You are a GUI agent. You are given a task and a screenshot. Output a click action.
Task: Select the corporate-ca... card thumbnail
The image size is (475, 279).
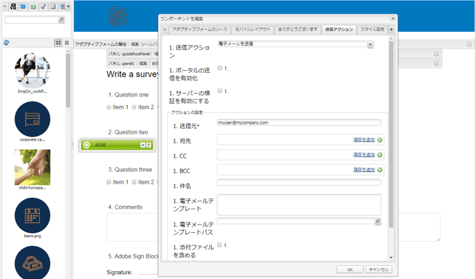pos(32,119)
